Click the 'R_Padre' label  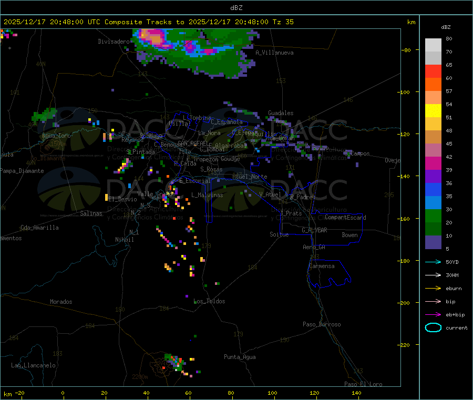[x=301, y=197]
